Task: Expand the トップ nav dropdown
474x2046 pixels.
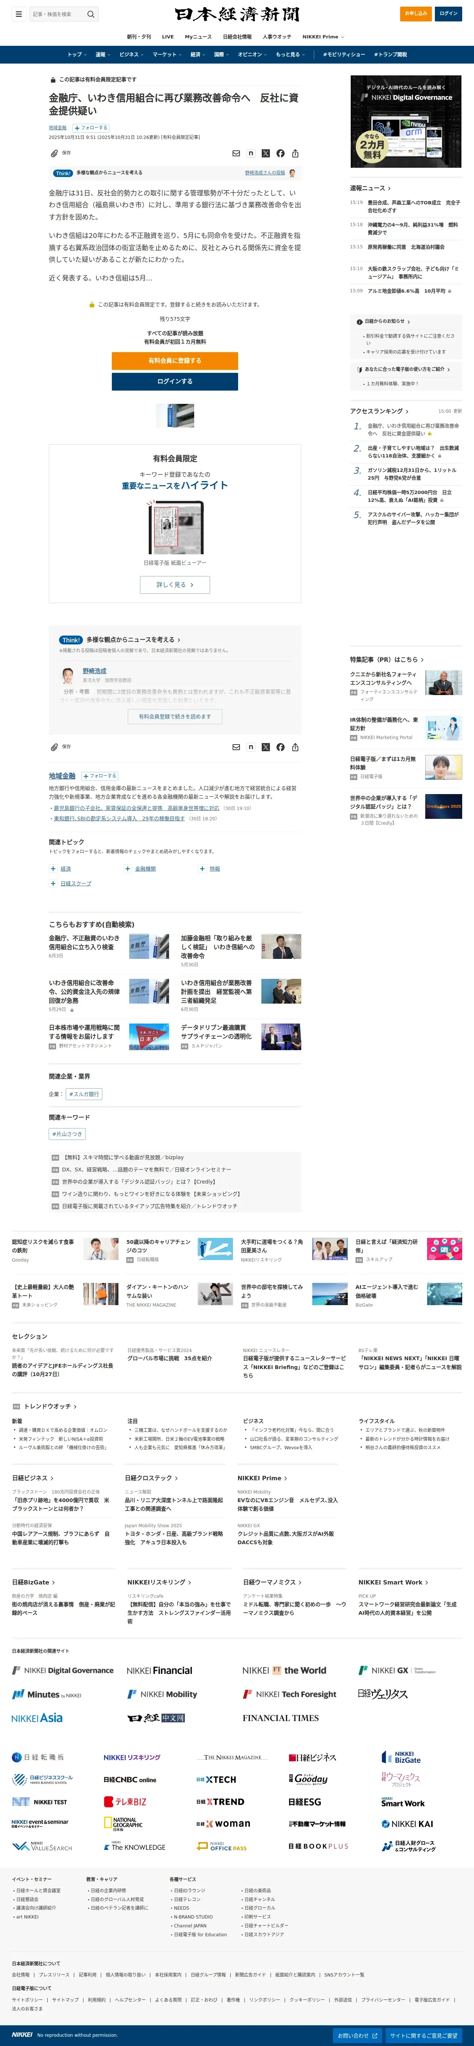Action: (77, 55)
